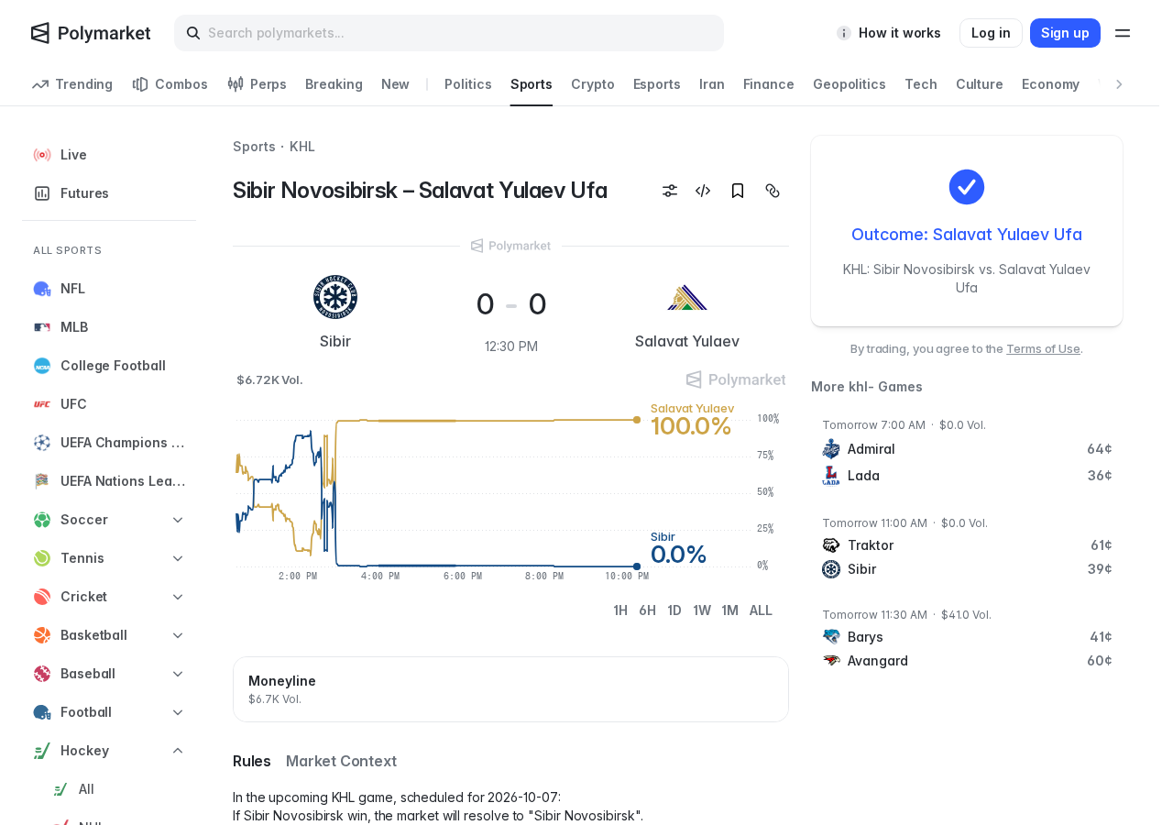Expand the Baseball category

coord(178,674)
